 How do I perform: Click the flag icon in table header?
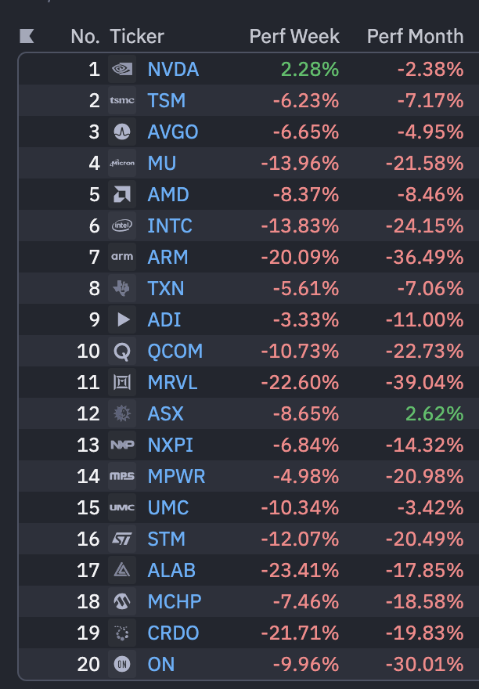click(x=27, y=36)
